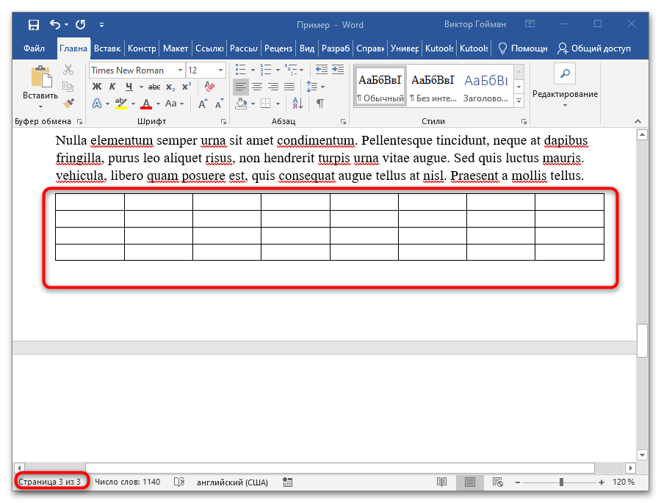Increase font size with larger A
Image resolution: width=661 pixels, height=503 pixels.
click(x=203, y=104)
